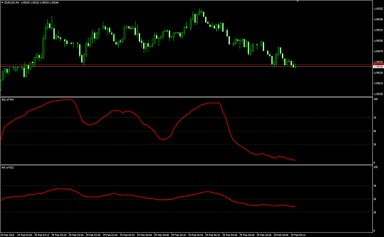Click the 50 level in MA of RSI scale
Image resolution: width=384 pixels, height=237 pixels.
pos(375,199)
